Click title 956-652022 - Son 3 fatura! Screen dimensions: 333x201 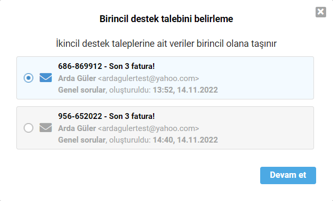tap(107, 116)
